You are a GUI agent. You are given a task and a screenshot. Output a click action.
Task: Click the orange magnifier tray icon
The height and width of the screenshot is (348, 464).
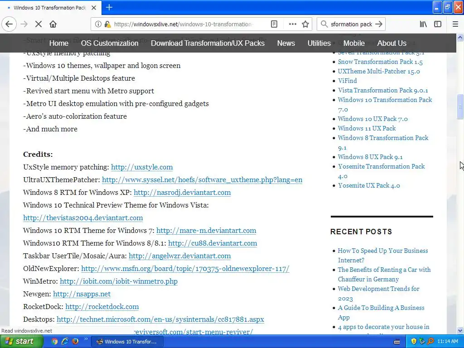(430, 342)
